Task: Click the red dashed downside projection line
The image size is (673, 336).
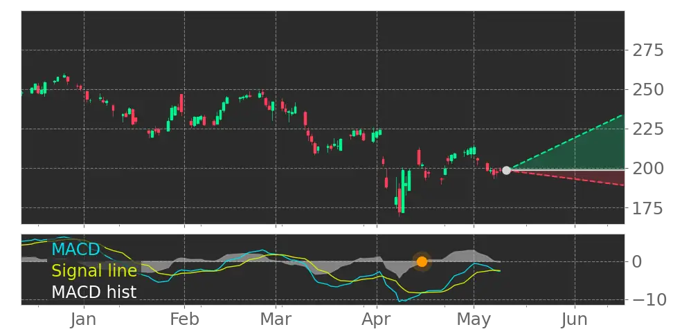Action: tap(566, 178)
